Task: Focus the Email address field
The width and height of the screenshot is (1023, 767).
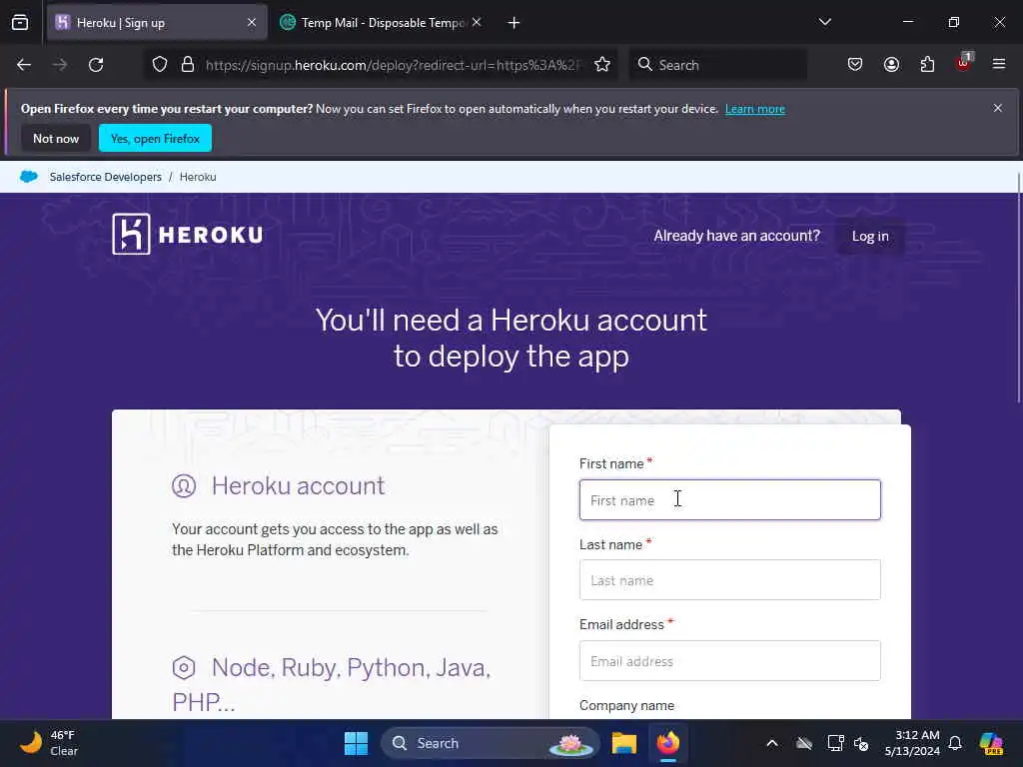Action: point(729,661)
